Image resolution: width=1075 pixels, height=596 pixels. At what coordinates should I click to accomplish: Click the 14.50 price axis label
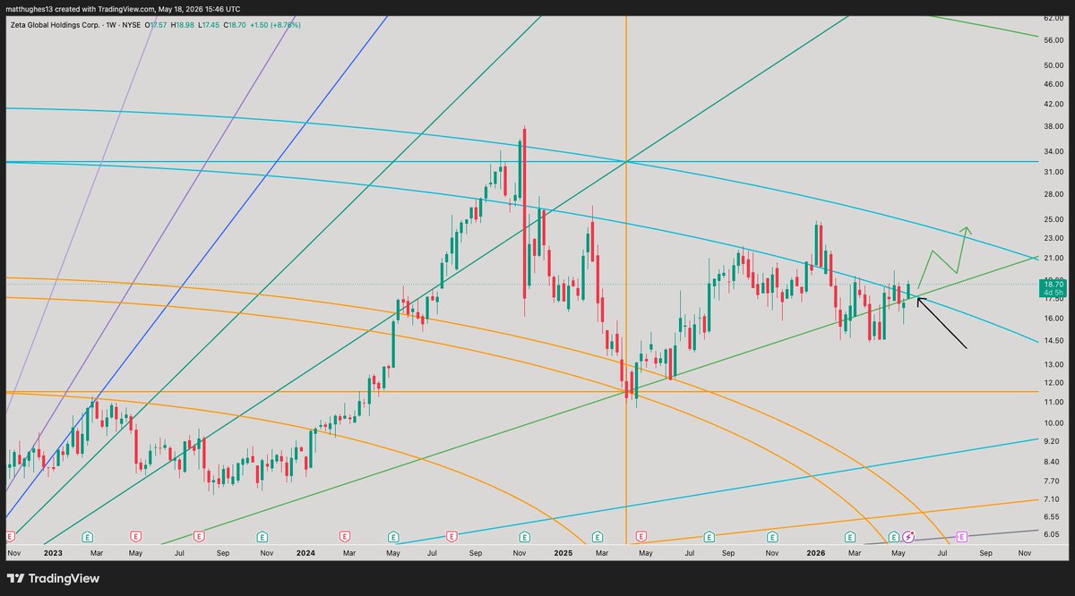[x=1052, y=341]
